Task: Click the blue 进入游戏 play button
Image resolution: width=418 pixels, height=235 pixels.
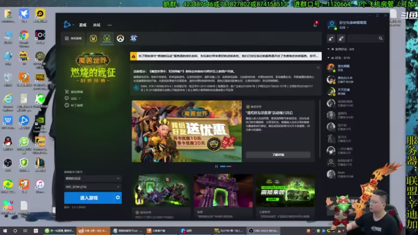Action: pos(89,198)
